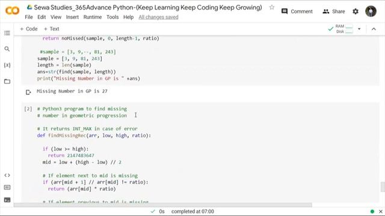
Task: Open the File menu
Action: (29, 17)
